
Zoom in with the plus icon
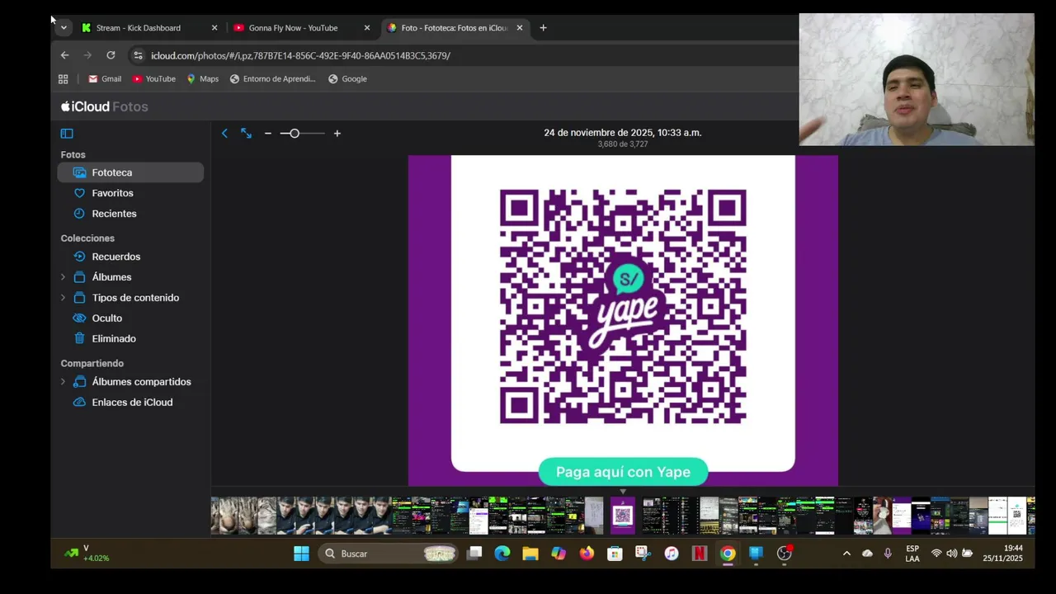337,133
